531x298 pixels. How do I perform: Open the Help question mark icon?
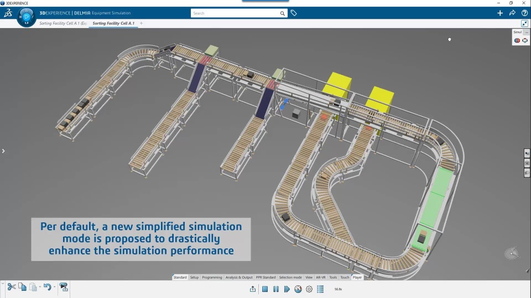pos(524,13)
